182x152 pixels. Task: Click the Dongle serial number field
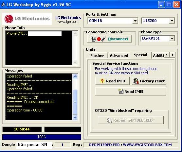click(x=34, y=145)
